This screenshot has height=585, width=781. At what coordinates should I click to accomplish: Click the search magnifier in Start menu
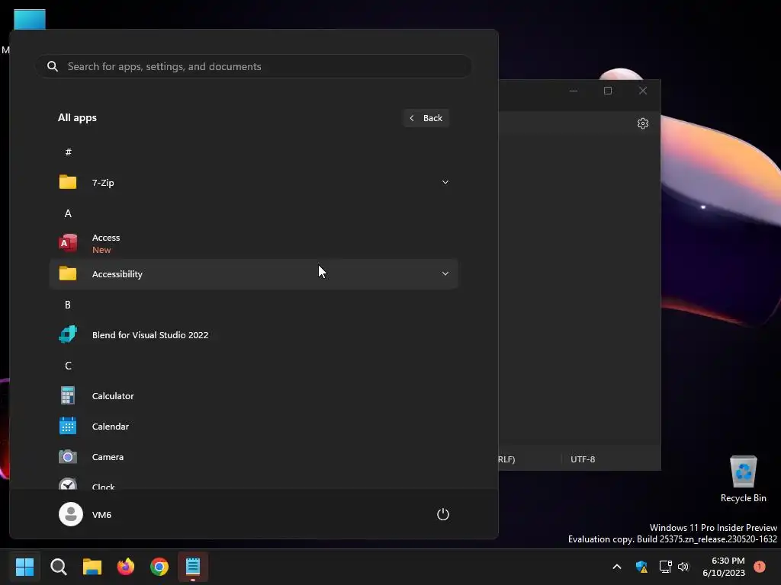pyautogui.click(x=53, y=66)
